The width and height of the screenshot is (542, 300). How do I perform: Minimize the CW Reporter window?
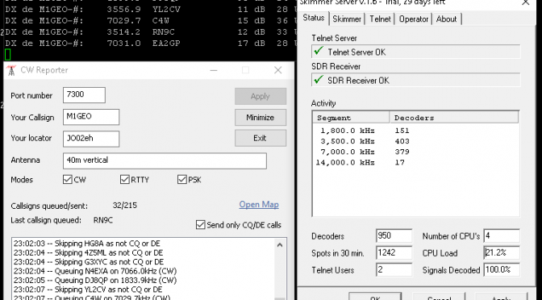click(214, 70)
